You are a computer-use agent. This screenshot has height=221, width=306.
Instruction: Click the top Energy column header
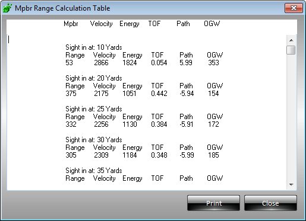tap(130, 24)
